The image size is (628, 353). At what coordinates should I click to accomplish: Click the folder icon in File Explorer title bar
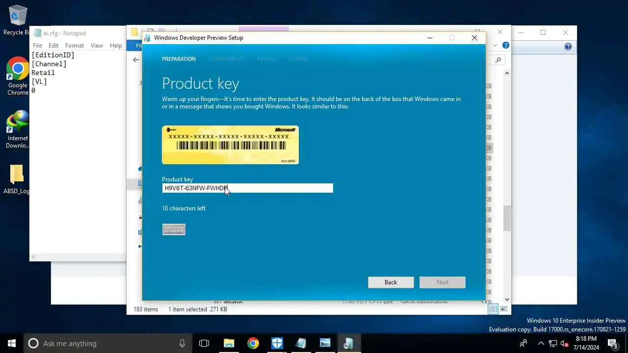pos(134,33)
